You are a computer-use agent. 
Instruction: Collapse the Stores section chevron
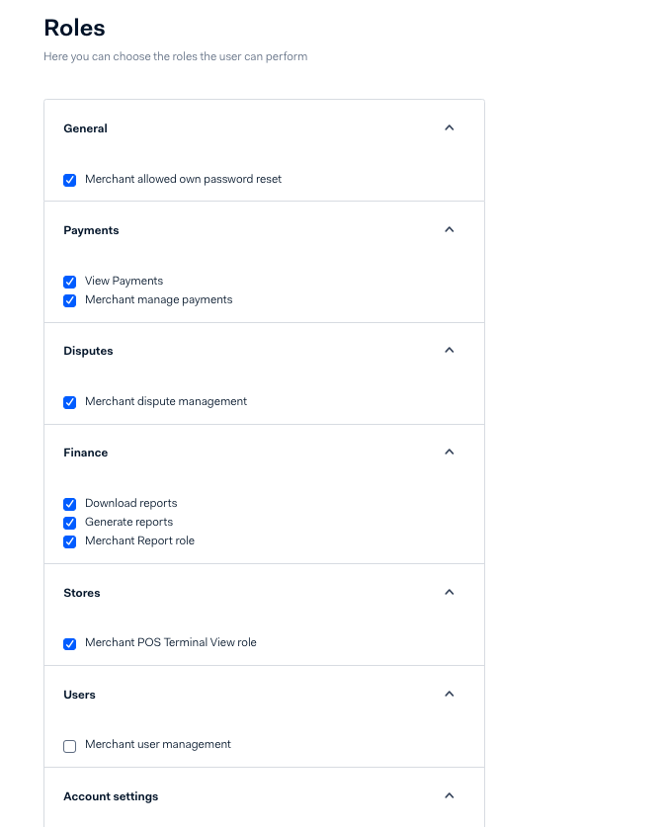449,593
